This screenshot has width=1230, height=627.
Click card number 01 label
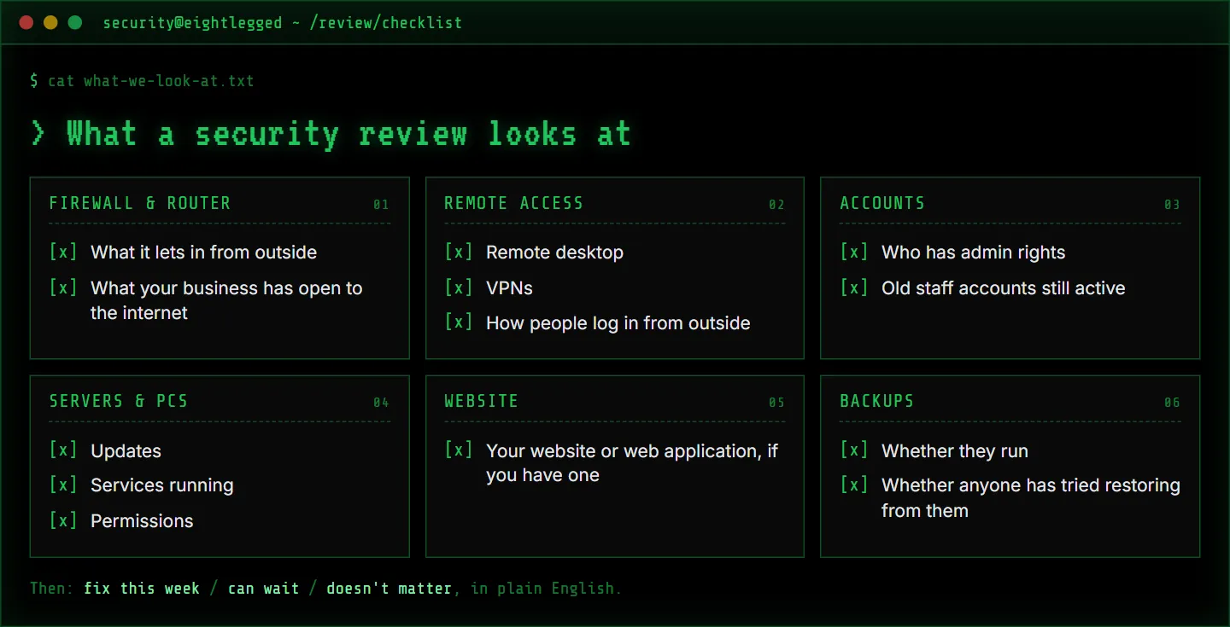pyautogui.click(x=381, y=205)
